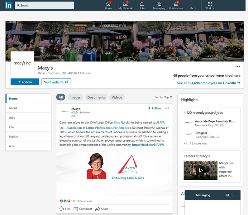The image size is (248, 215).
Task: Select About in the left sidebar
Action: (28, 108)
